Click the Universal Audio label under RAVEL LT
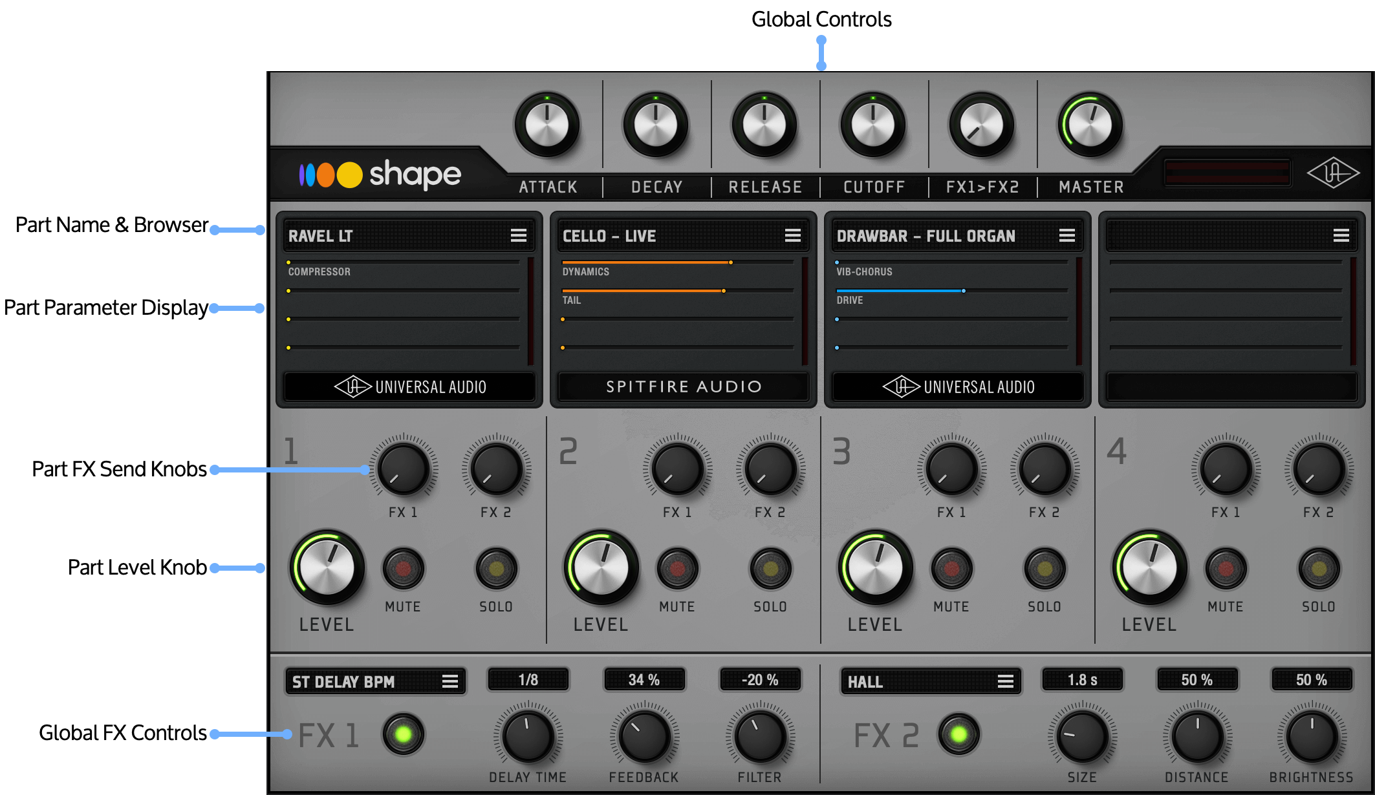 click(409, 387)
